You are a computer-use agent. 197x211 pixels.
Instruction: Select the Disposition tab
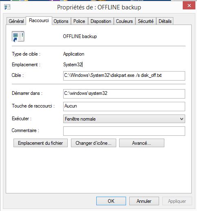(x=101, y=21)
